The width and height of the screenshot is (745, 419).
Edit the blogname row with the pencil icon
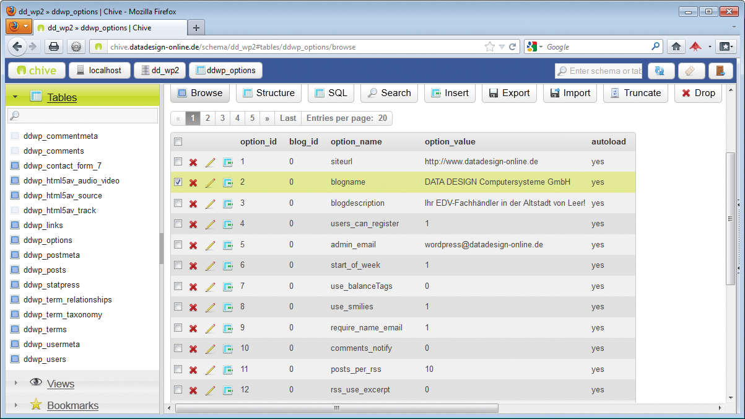coord(210,182)
